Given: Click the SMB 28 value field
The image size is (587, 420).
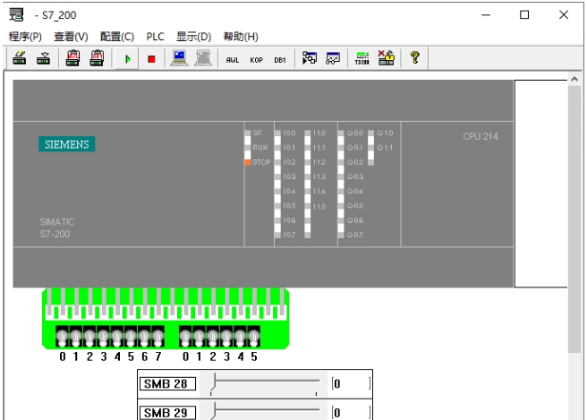Looking at the screenshot, I should click(x=351, y=383).
